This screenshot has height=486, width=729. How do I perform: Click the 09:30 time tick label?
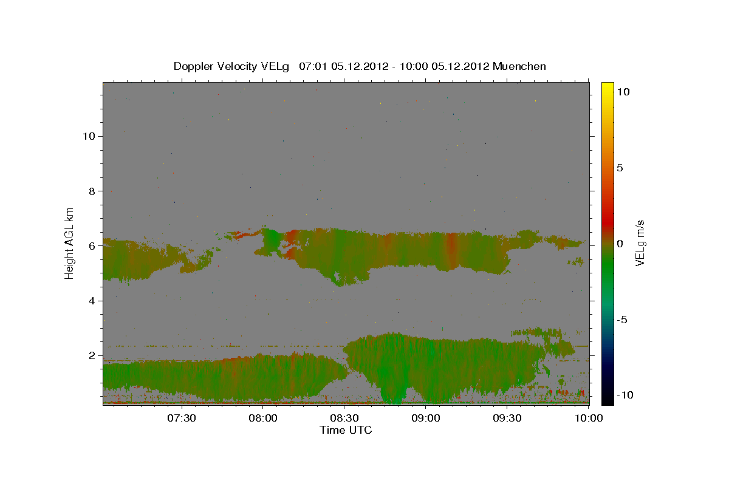(507, 418)
